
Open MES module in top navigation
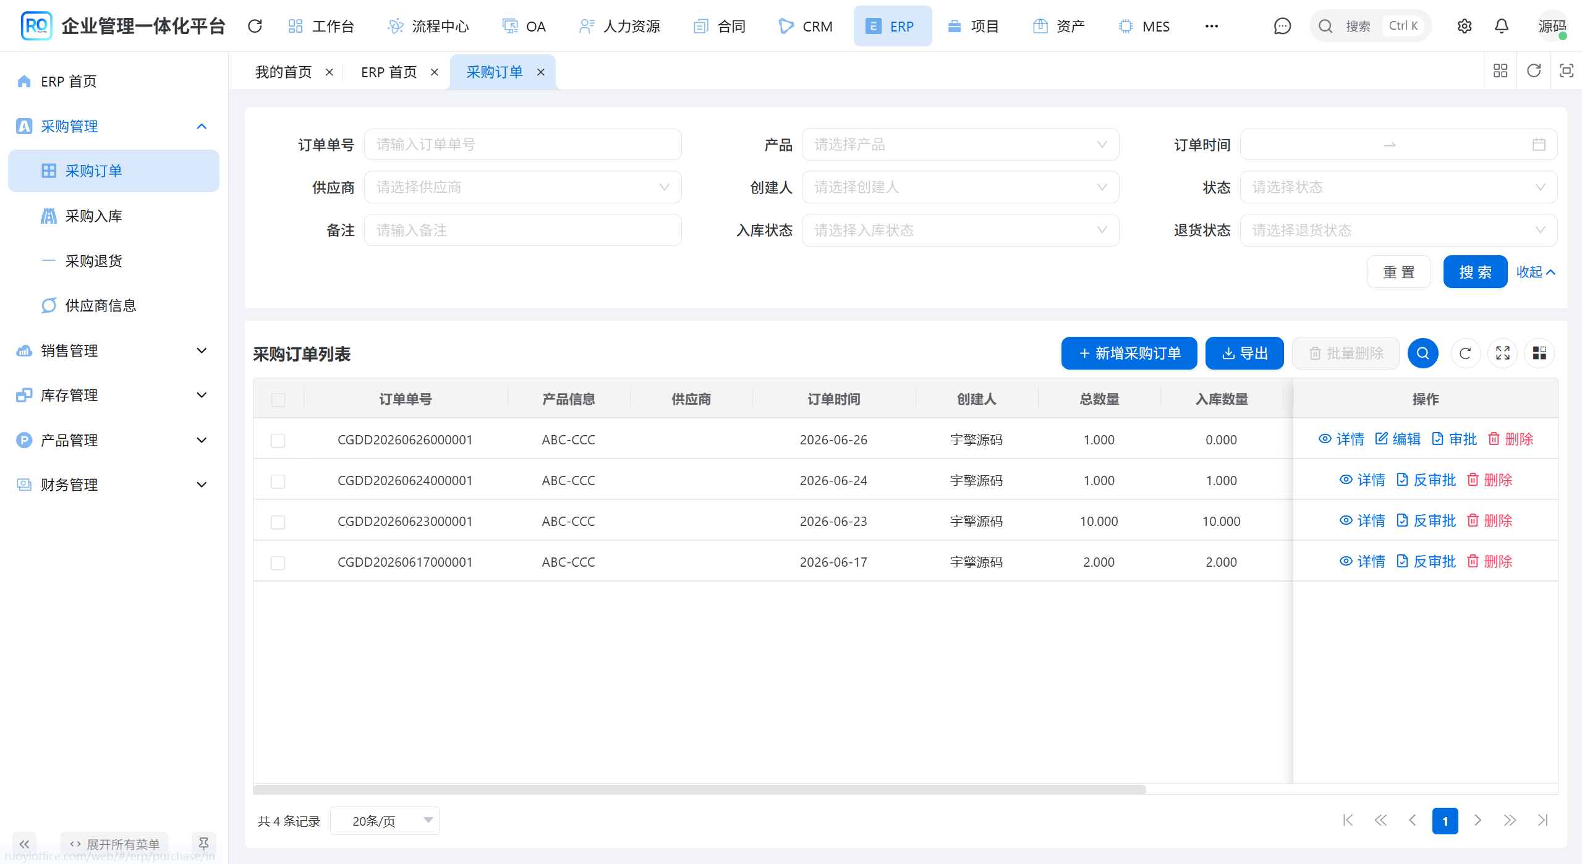(1144, 26)
